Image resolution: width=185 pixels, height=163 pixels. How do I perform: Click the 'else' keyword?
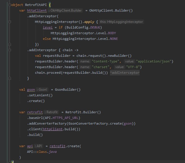point(47,39)
